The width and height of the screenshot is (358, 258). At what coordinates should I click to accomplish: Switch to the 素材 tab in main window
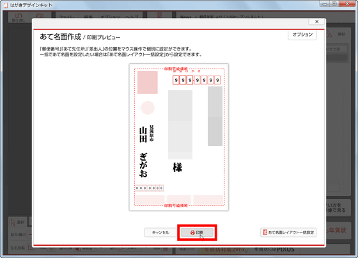(341, 34)
